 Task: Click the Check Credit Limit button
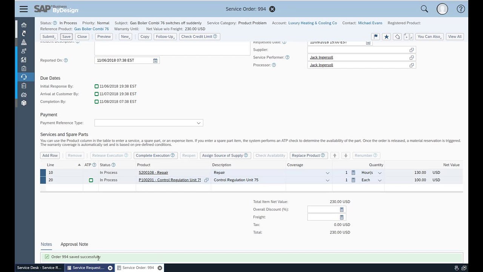click(x=199, y=37)
